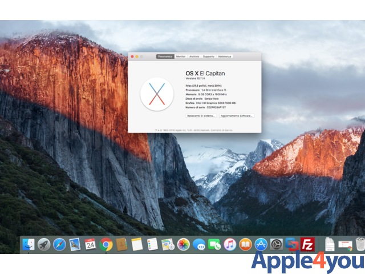Open Calendar showing 24 in Dock

90,244
